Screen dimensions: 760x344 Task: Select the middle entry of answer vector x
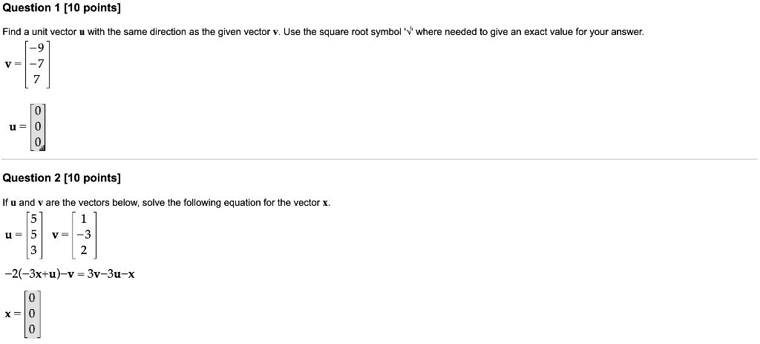pyautogui.click(x=33, y=313)
